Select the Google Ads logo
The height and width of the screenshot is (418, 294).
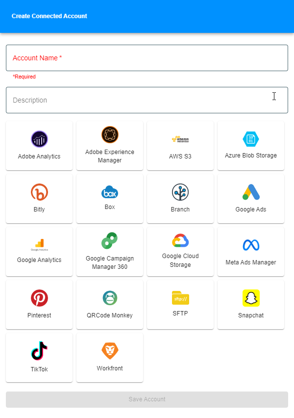[251, 192]
